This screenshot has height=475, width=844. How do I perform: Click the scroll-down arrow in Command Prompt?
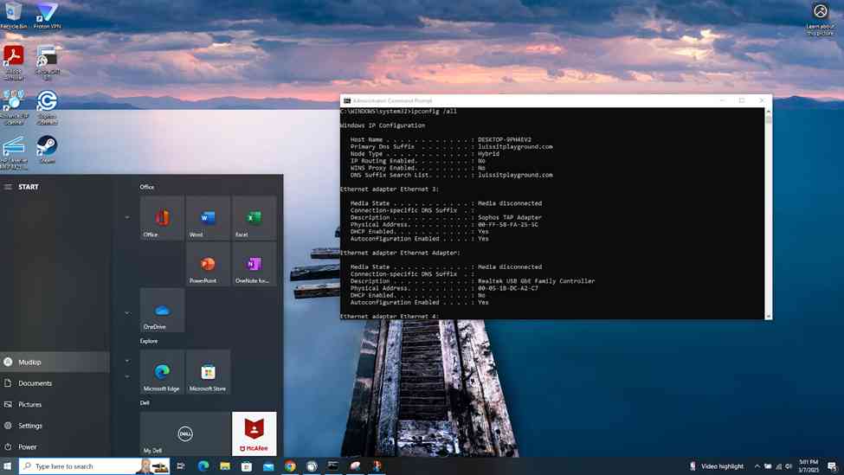pyautogui.click(x=768, y=317)
